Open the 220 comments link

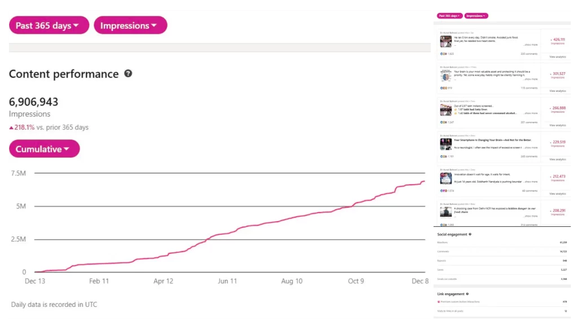coord(529,54)
